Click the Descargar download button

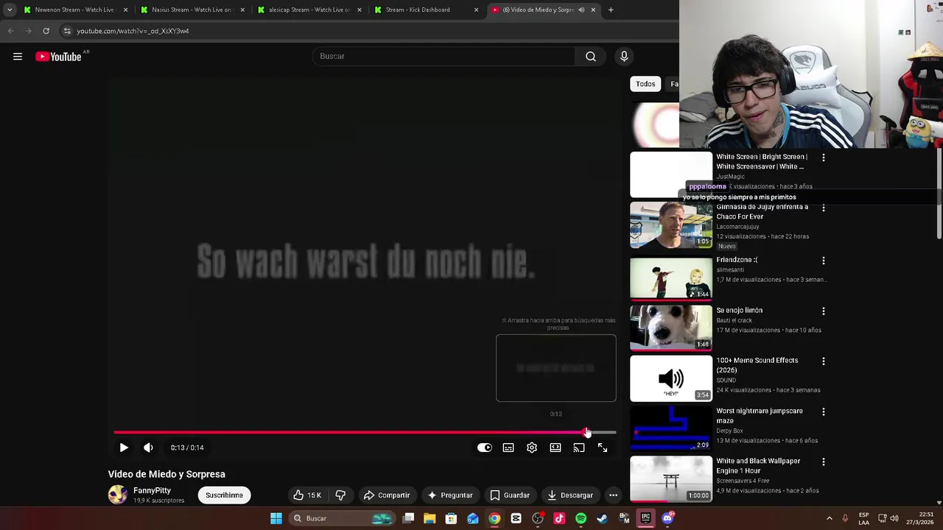[x=569, y=495]
